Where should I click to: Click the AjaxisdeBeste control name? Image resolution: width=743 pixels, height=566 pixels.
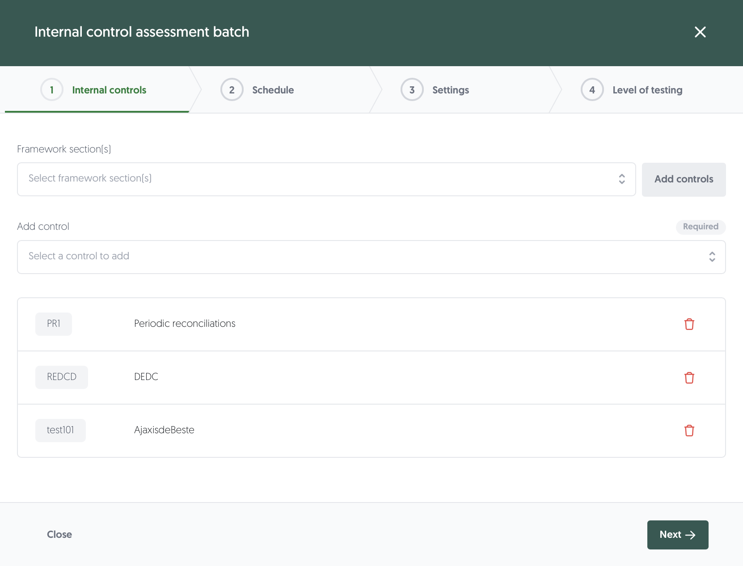[x=164, y=430]
